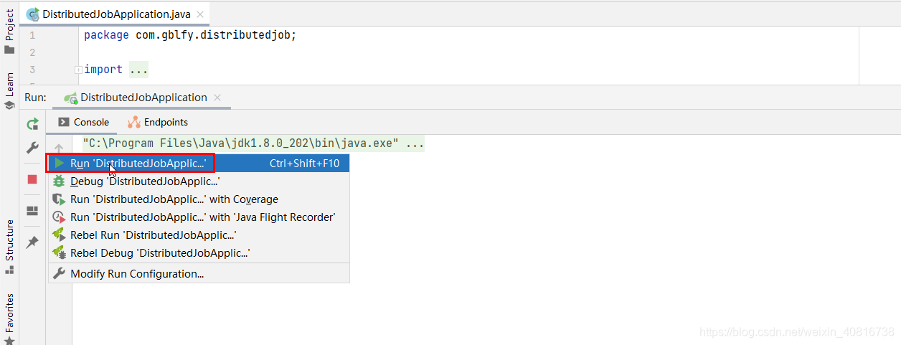Open run settings wrench icon
The width and height of the screenshot is (901, 345).
[32, 147]
